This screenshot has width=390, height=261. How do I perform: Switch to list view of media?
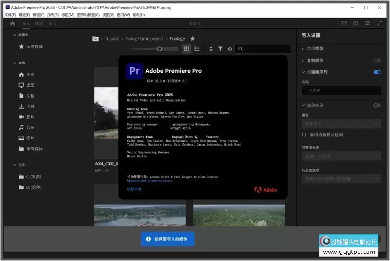[197, 49]
